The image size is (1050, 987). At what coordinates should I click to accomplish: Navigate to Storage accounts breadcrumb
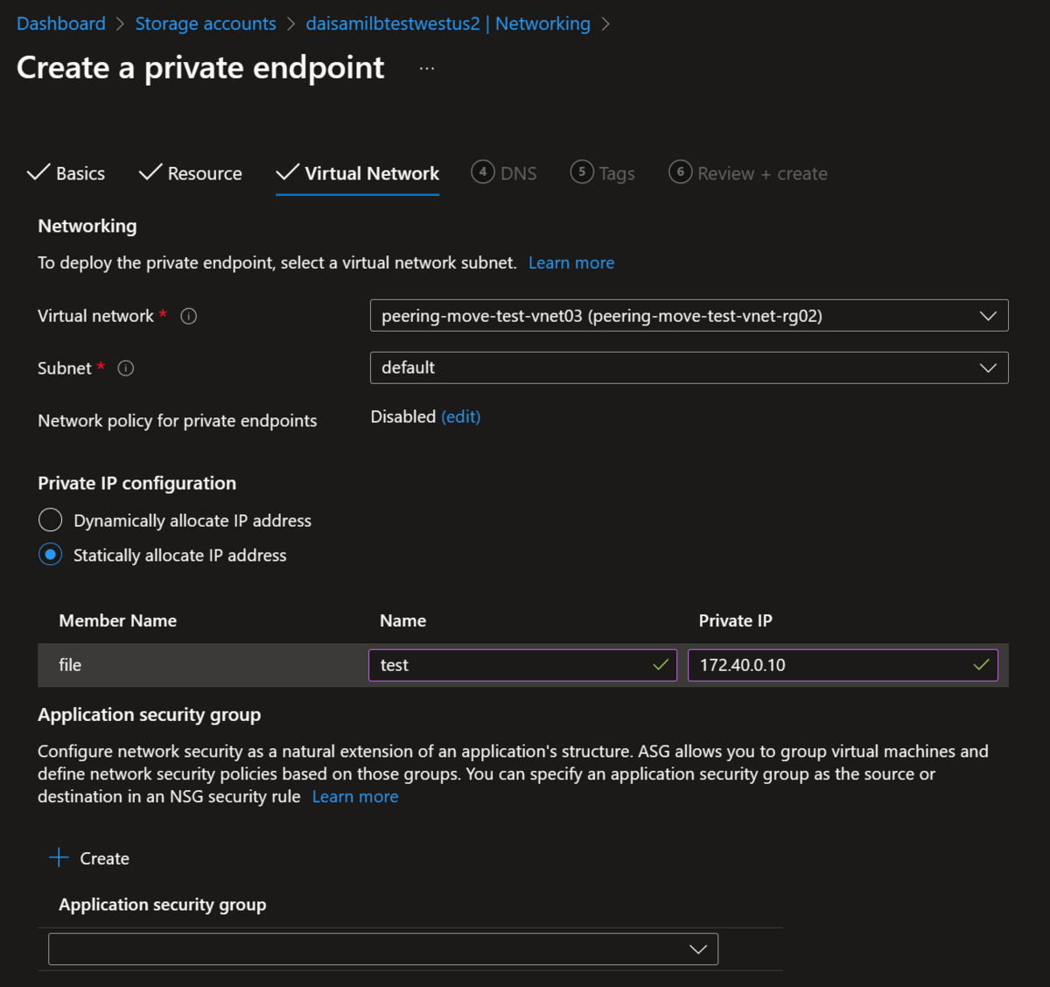(206, 24)
